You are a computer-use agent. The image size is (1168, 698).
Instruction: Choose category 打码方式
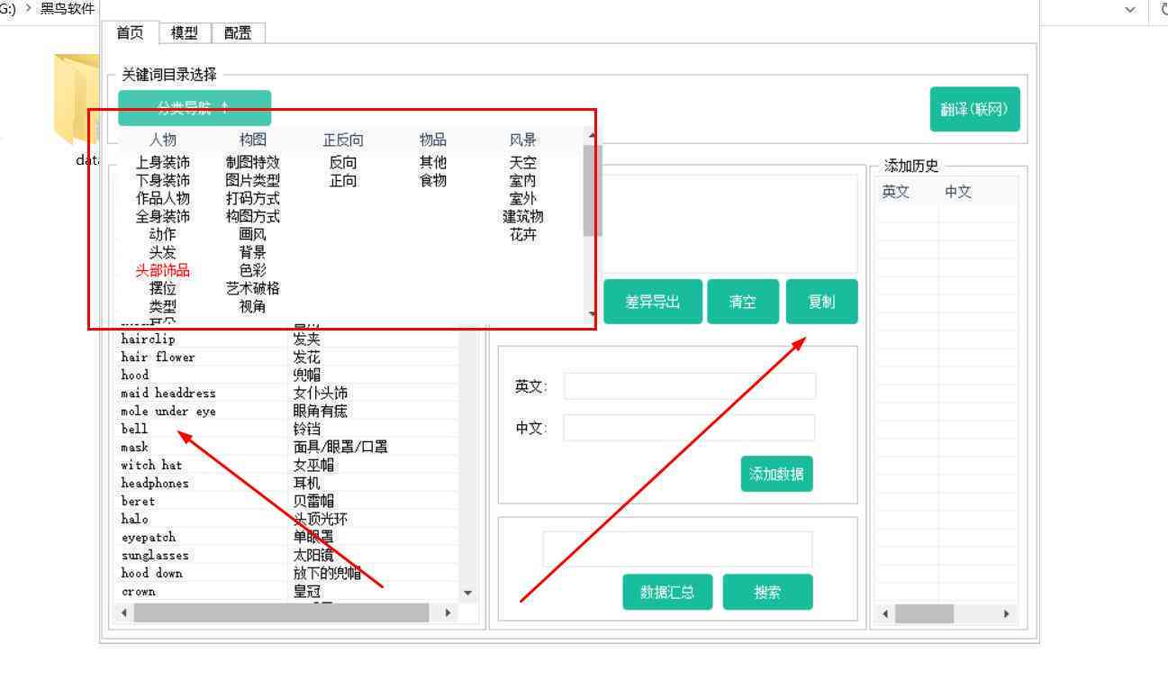click(x=253, y=199)
